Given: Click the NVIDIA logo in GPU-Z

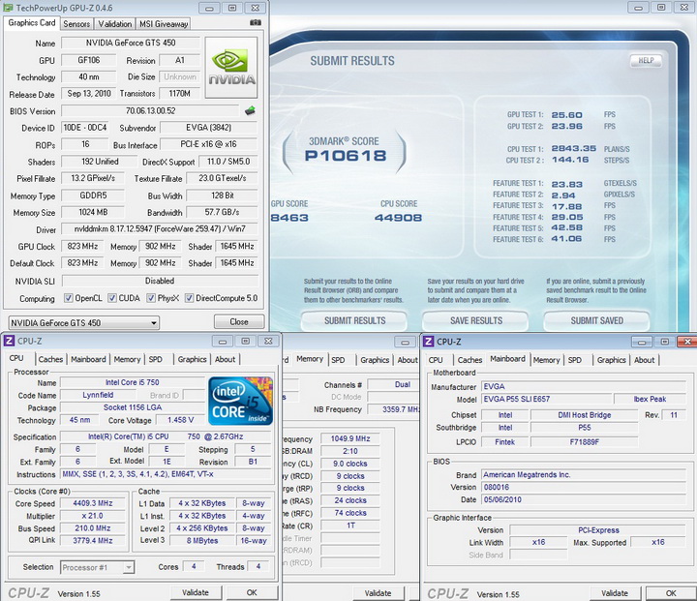Looking at the screenshot, I should pyautogui.click(x=230, y=68).
